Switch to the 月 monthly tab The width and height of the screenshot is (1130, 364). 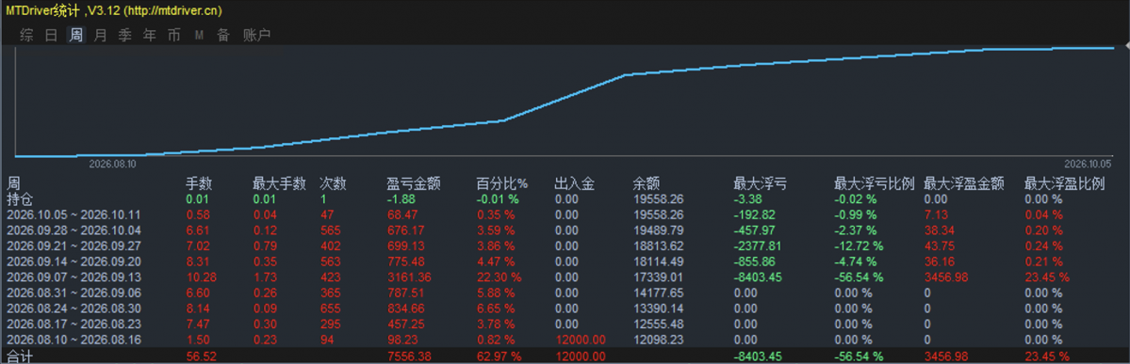(x=100, y=35)
